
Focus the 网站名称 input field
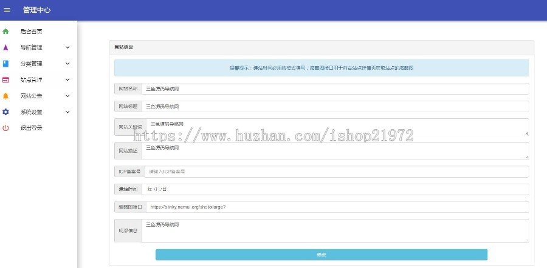[x=335, y=89]
